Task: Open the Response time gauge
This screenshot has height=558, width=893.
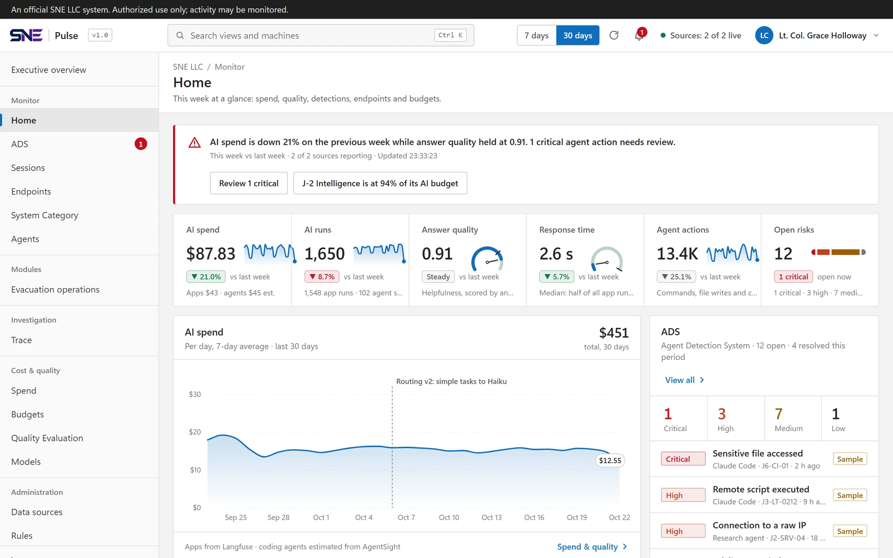Action: pos(606,259)
